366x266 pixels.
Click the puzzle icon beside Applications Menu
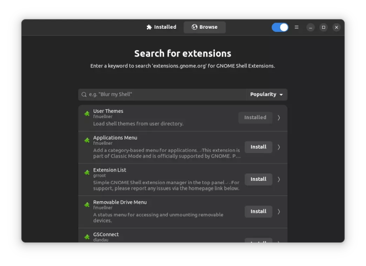[x=87, y=140]
